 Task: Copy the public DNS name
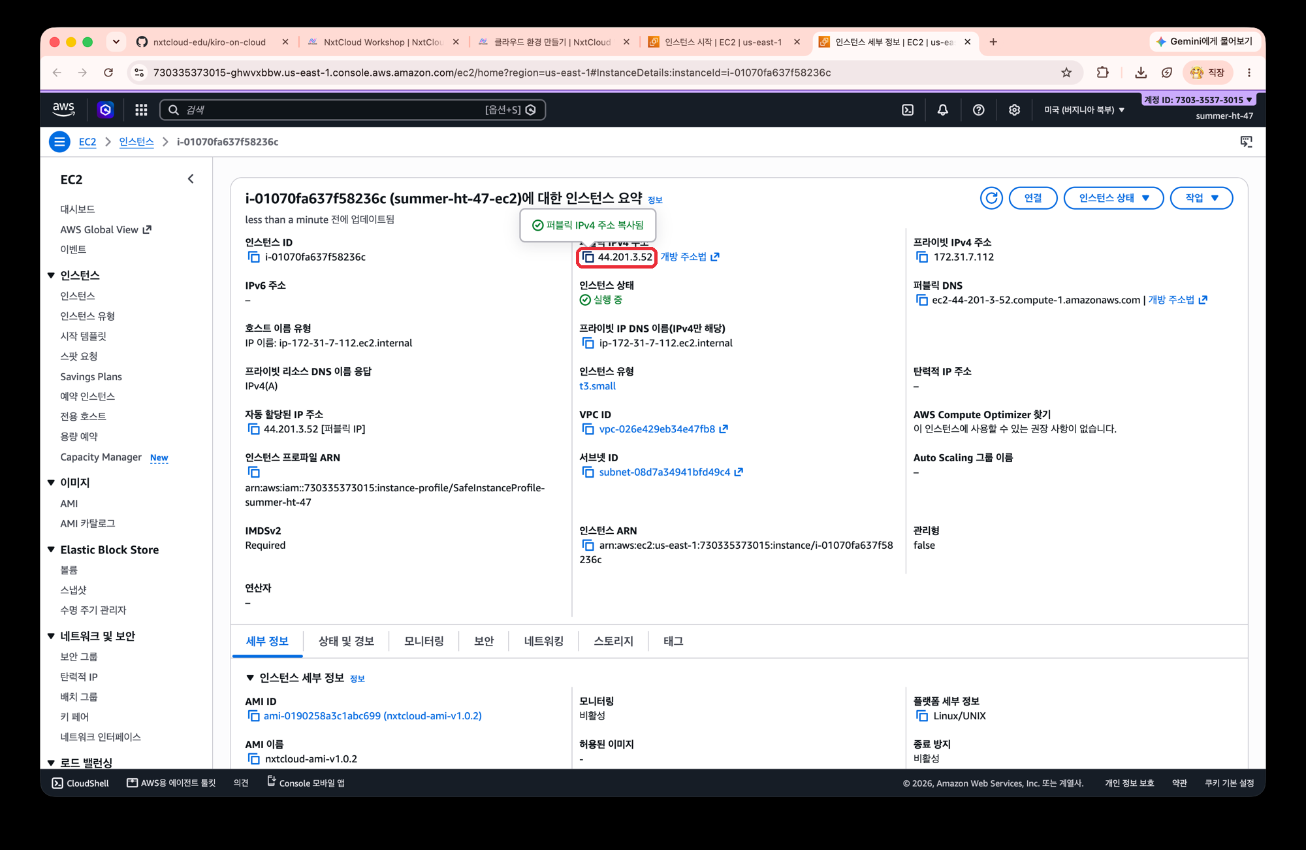pos(921,301)
